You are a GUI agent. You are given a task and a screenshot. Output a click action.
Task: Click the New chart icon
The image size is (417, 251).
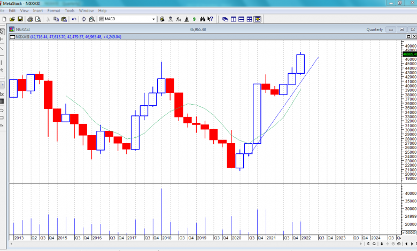[4, 19]
